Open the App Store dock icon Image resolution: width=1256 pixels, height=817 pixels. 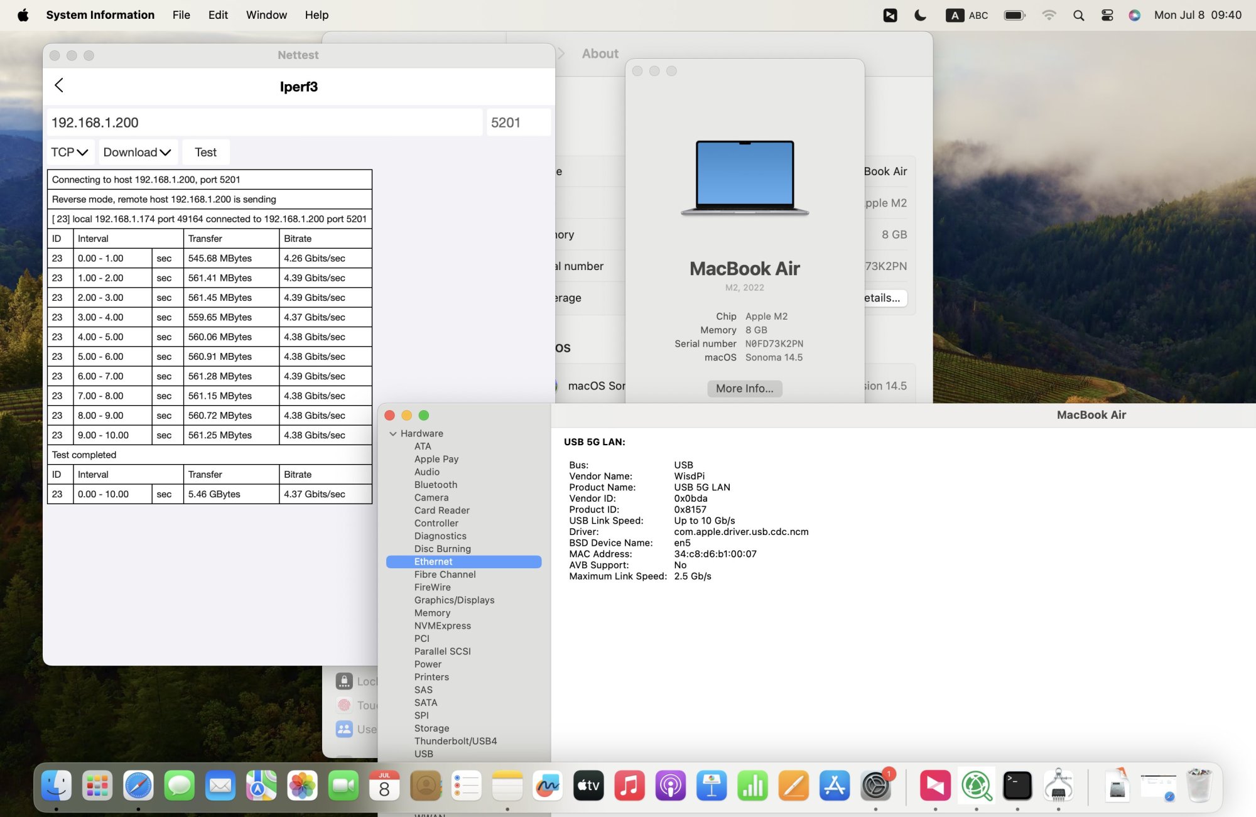pyautogui.click(x=835, y=786)
